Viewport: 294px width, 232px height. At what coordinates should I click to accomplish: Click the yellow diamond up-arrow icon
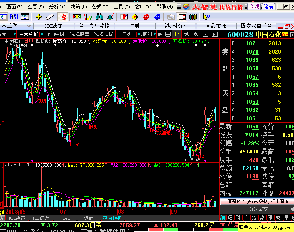coord(135,17)
